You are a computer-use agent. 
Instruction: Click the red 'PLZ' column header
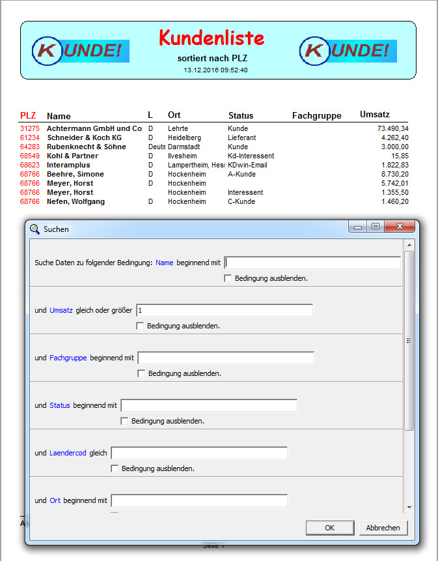(28, 115)
